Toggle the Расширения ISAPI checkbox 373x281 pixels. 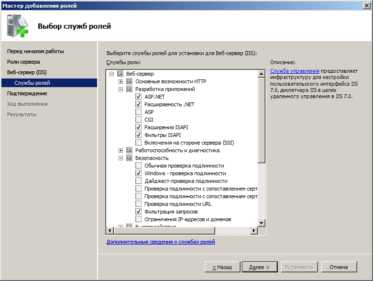coord(139,127)
